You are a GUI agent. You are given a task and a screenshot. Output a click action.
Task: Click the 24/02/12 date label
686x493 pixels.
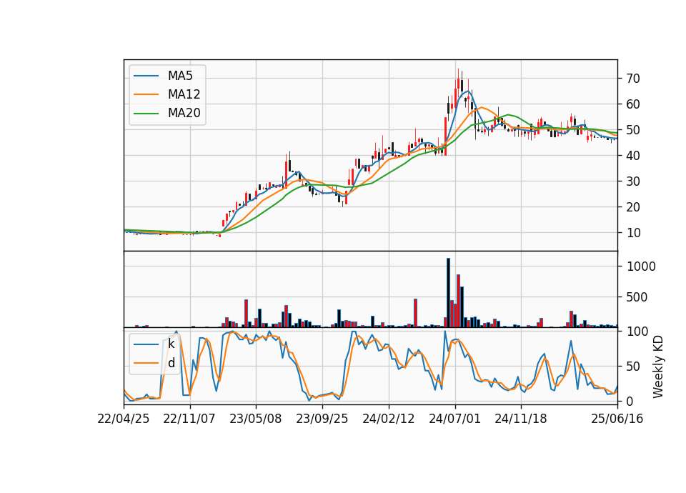coord(388,419)
